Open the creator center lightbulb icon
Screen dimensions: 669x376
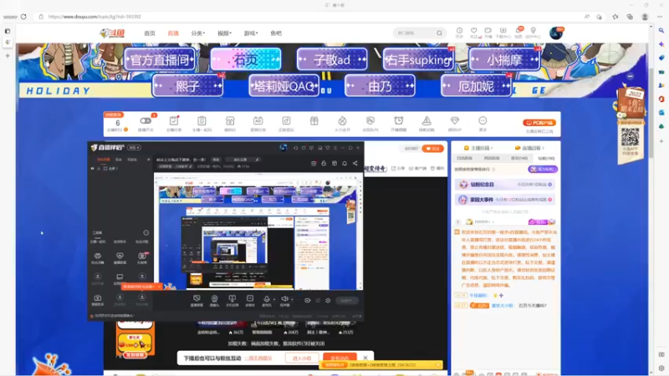534,31
